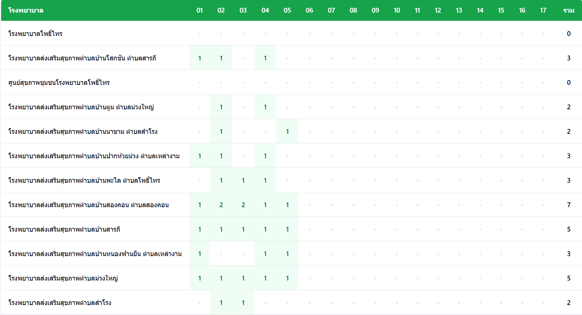
Task: Click total 2 for บ้านดูม row
Action: click(569, 107)
